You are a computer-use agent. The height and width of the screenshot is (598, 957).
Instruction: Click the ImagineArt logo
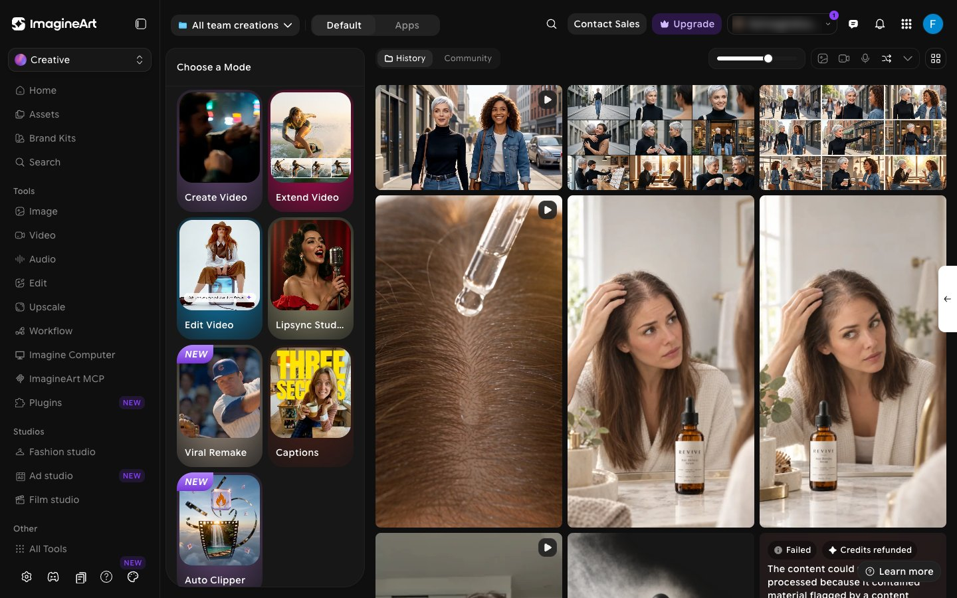click(x=54, y=24)
